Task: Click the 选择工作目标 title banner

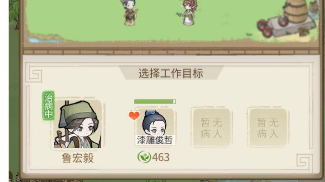Action: pyautogui.click(x=171, y=73)
